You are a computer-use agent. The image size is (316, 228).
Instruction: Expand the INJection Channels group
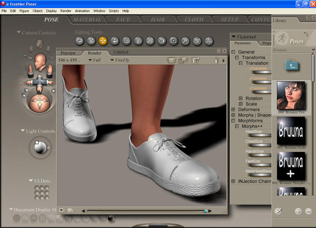[x=233, y=181]
